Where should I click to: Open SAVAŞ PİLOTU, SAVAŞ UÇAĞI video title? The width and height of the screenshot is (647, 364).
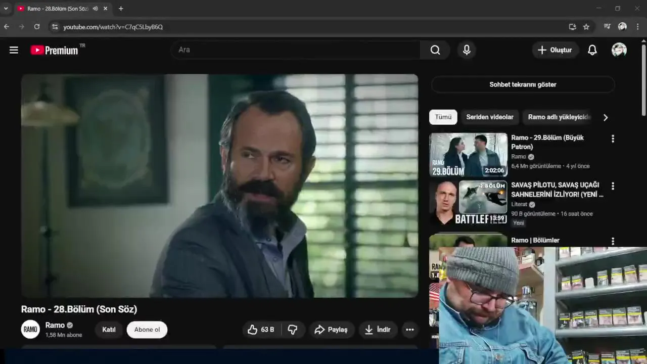(x=557, y=190)
